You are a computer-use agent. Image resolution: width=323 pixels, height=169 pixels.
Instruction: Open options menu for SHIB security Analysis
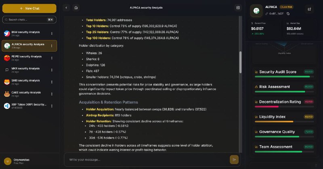tap(52, 82)
